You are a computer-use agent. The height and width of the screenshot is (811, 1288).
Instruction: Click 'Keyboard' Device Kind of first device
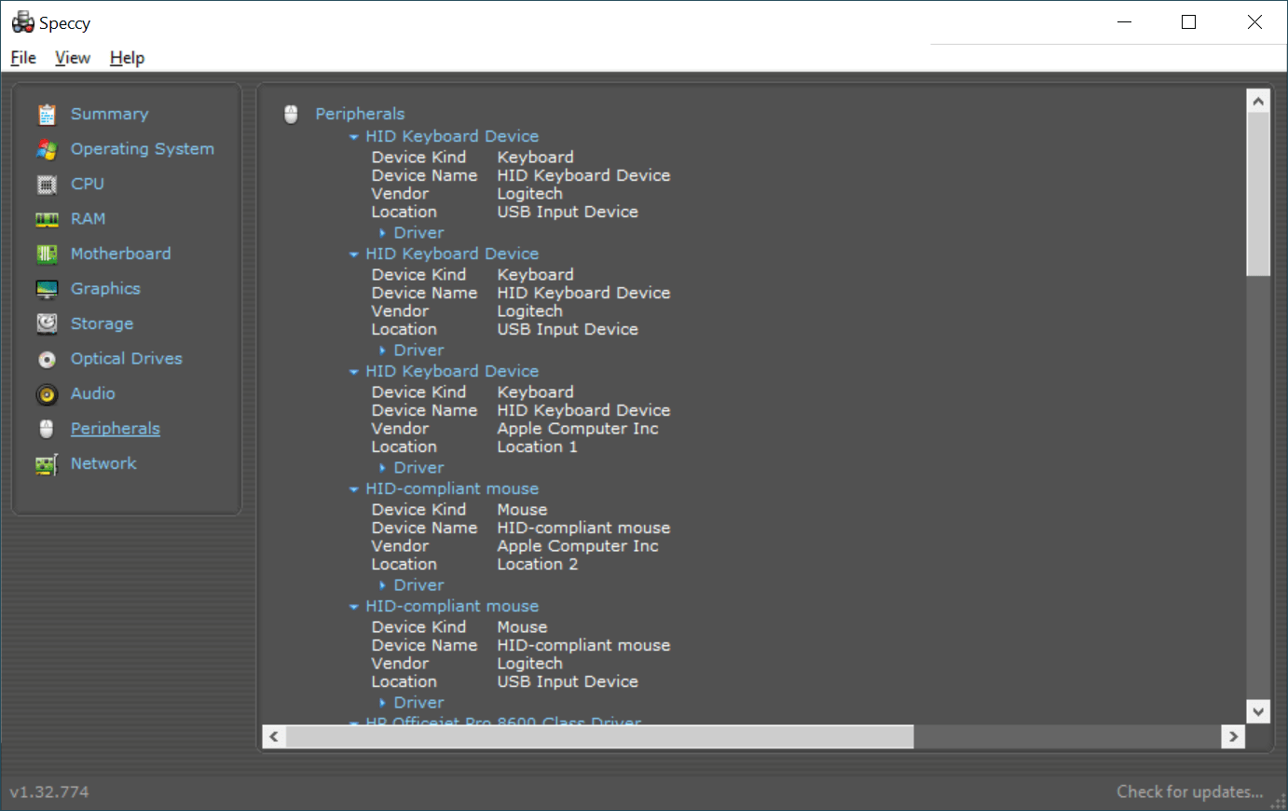535,158
